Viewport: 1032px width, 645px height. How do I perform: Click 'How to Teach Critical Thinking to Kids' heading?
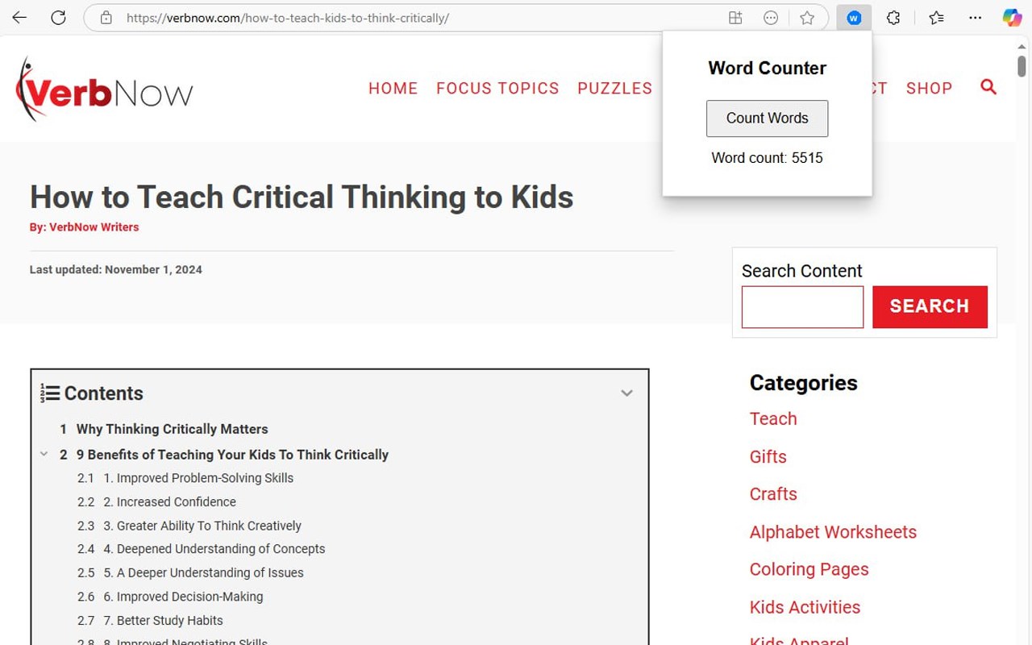302,198
